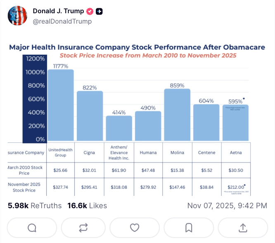The width and height of the screenshot is (275, 243).
Task: View the 16.6k Likes list
Action: click(x=86, y=206)
